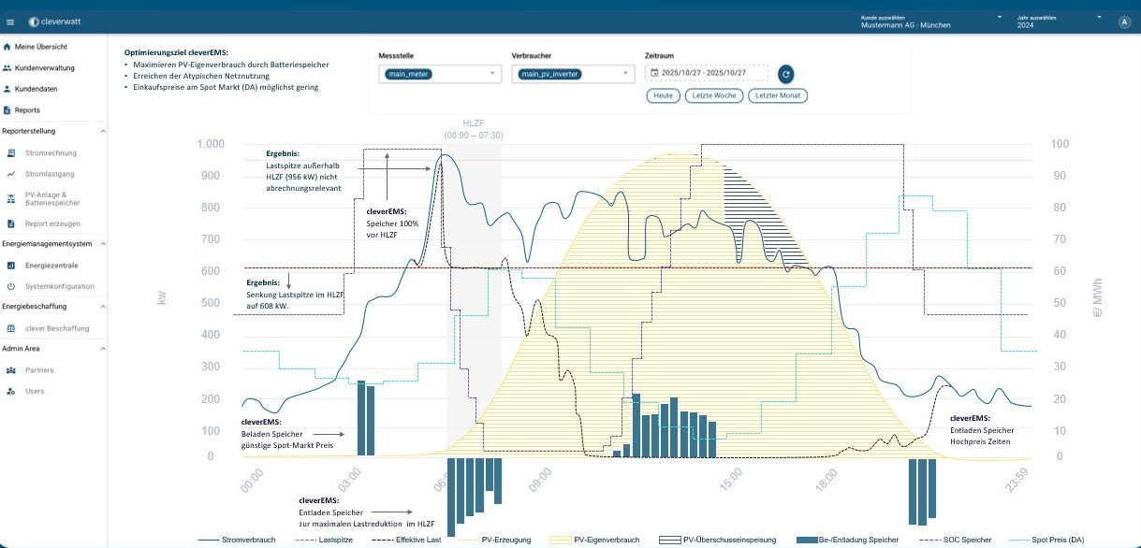Click the Zeitraum date range field
The width and height of the screenshot is (1141, 548).
coord(707,73)
